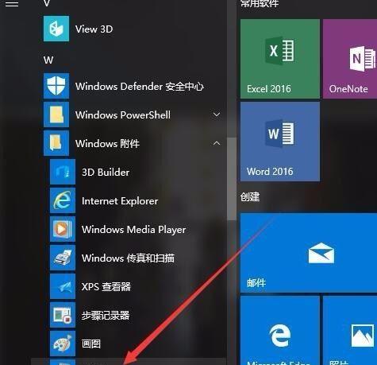Screen dimensions: 377x365
Task: Select the Windows 附件 folder label
Action: click(107, 144)
